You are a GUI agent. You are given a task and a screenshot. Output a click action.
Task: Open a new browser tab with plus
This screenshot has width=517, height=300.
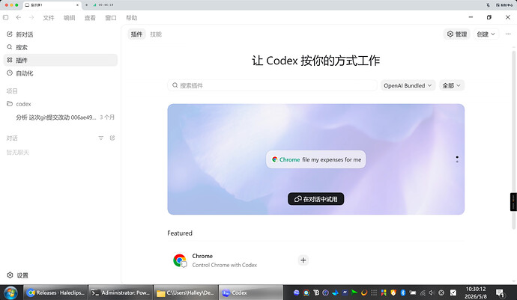(86, 5)
